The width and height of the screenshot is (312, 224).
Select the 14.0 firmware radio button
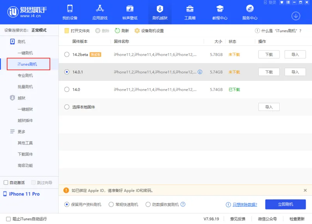(x=67, y=89)
